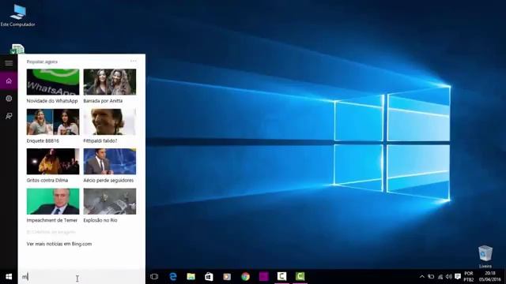Open the Impeachment de Temer thumbnail
The image size is (506, 284).
(x=53, y=201)
